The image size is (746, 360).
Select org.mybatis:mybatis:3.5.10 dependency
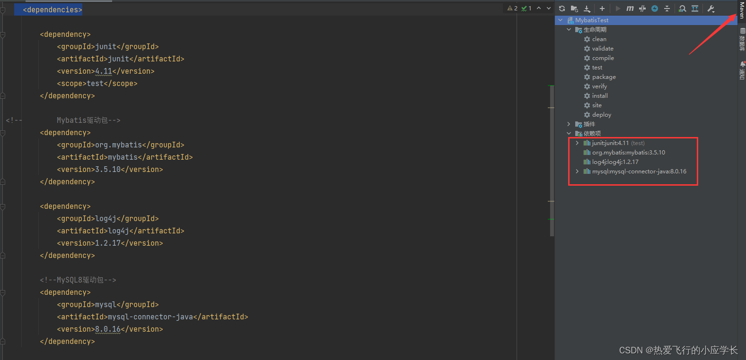[x=628, y=153]
